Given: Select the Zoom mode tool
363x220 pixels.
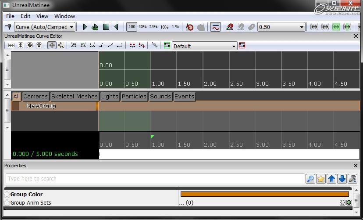Looking at the screenshot, I should click(61, 45).
